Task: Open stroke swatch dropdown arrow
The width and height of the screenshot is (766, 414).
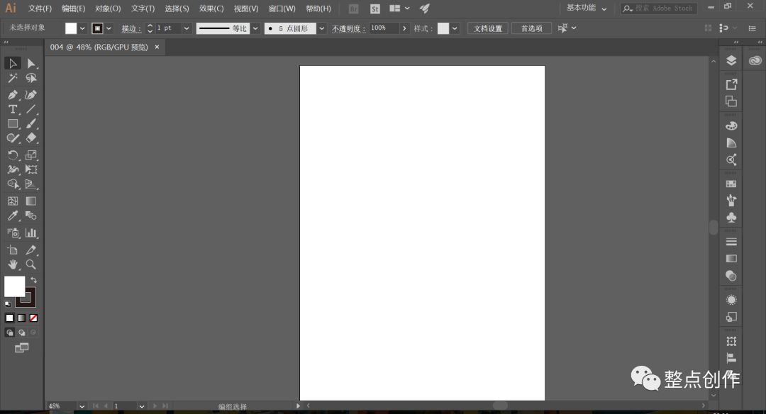Action: 109,28
